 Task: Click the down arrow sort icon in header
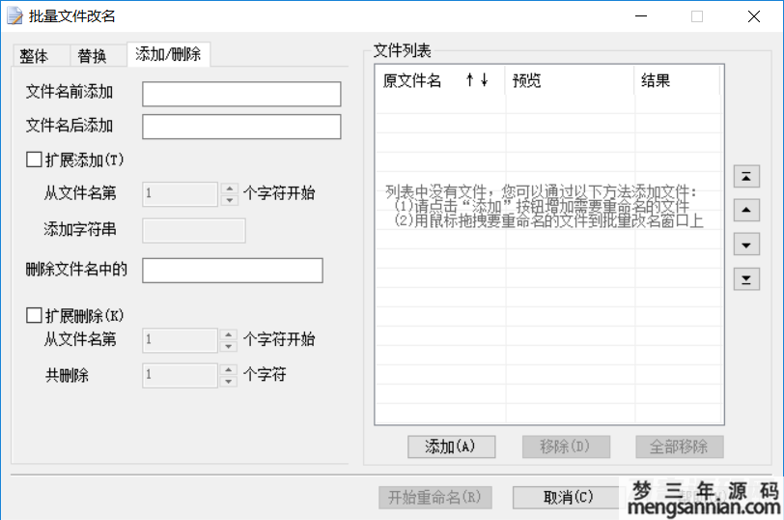[484, 80]
